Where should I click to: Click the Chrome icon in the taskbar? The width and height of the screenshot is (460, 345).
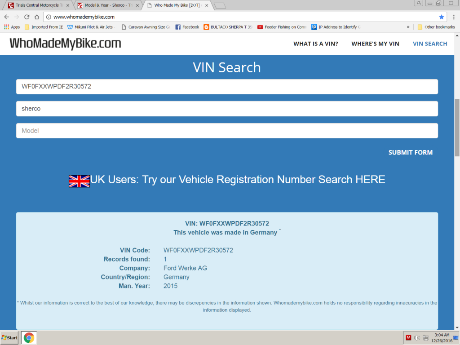pos(29,337)
